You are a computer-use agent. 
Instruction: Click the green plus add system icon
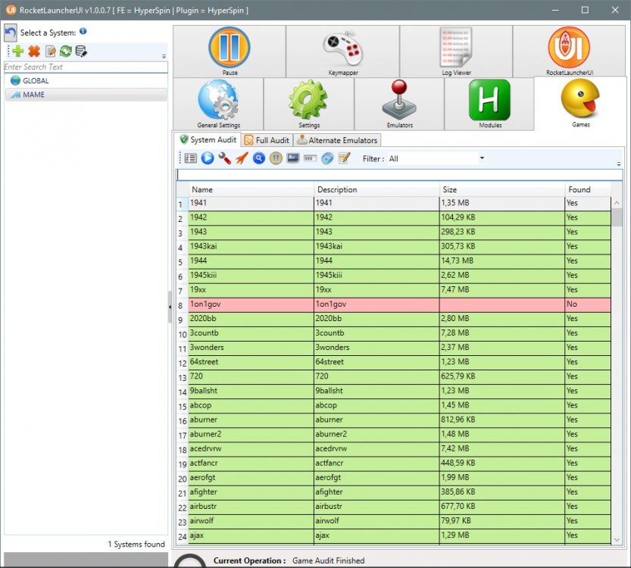pyautogui.click(x=17, y=51)
